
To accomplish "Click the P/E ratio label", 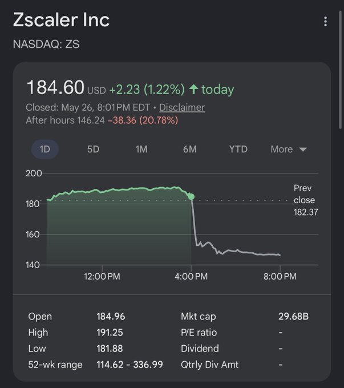I will 199,332.
